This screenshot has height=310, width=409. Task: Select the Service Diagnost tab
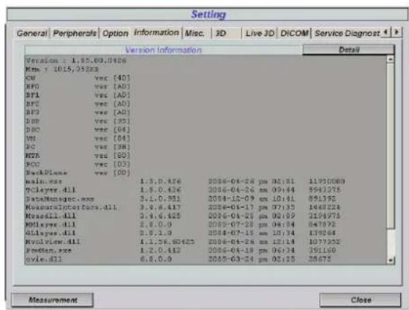coord(347,33)
